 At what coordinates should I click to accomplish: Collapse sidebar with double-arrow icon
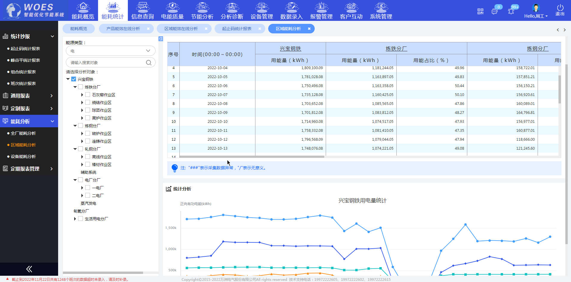[29, 269]
